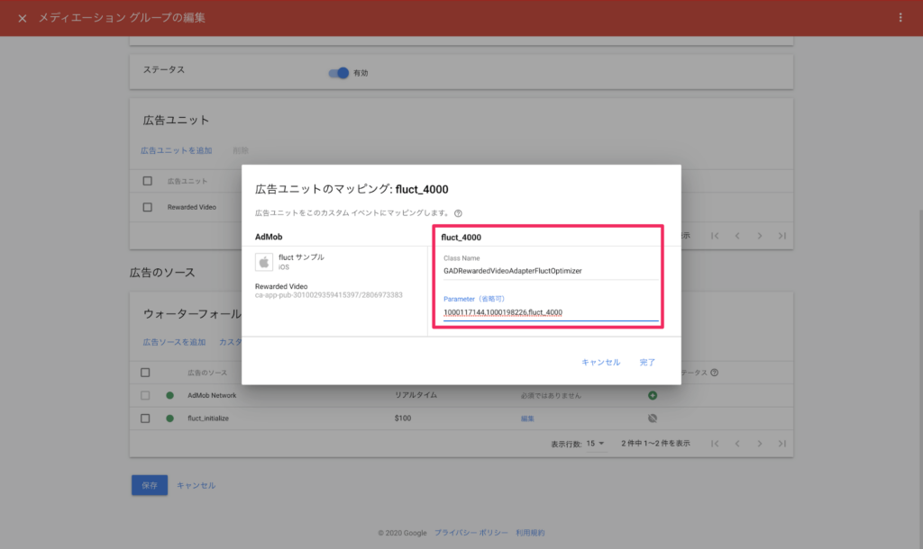Click 編集 link in fluct_initialize row
This screenshot has height=549, width=923.
tap(527, 419)
